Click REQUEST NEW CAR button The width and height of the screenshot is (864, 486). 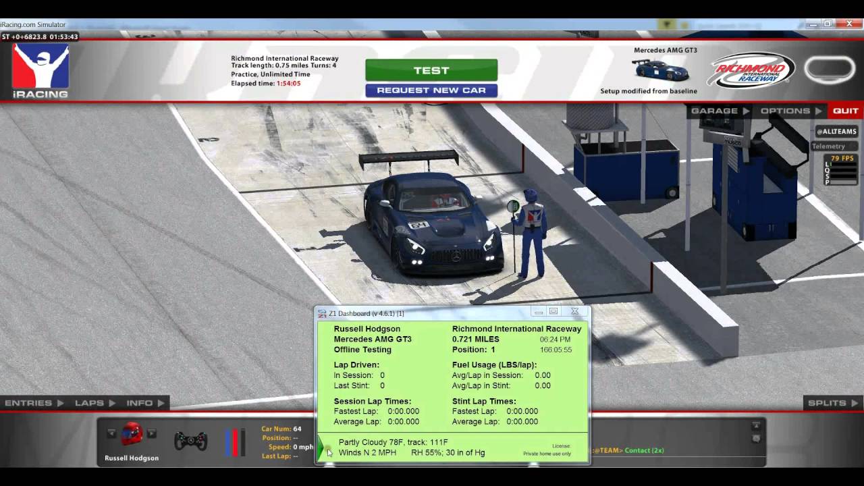coord(431,90)
